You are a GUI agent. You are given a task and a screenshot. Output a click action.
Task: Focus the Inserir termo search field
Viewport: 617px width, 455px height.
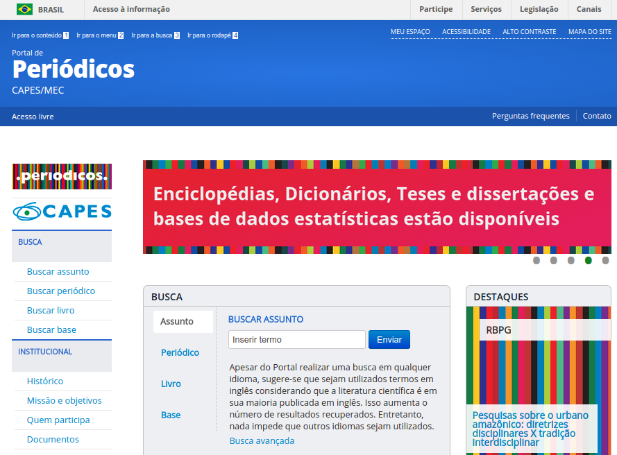pos(296,339)
